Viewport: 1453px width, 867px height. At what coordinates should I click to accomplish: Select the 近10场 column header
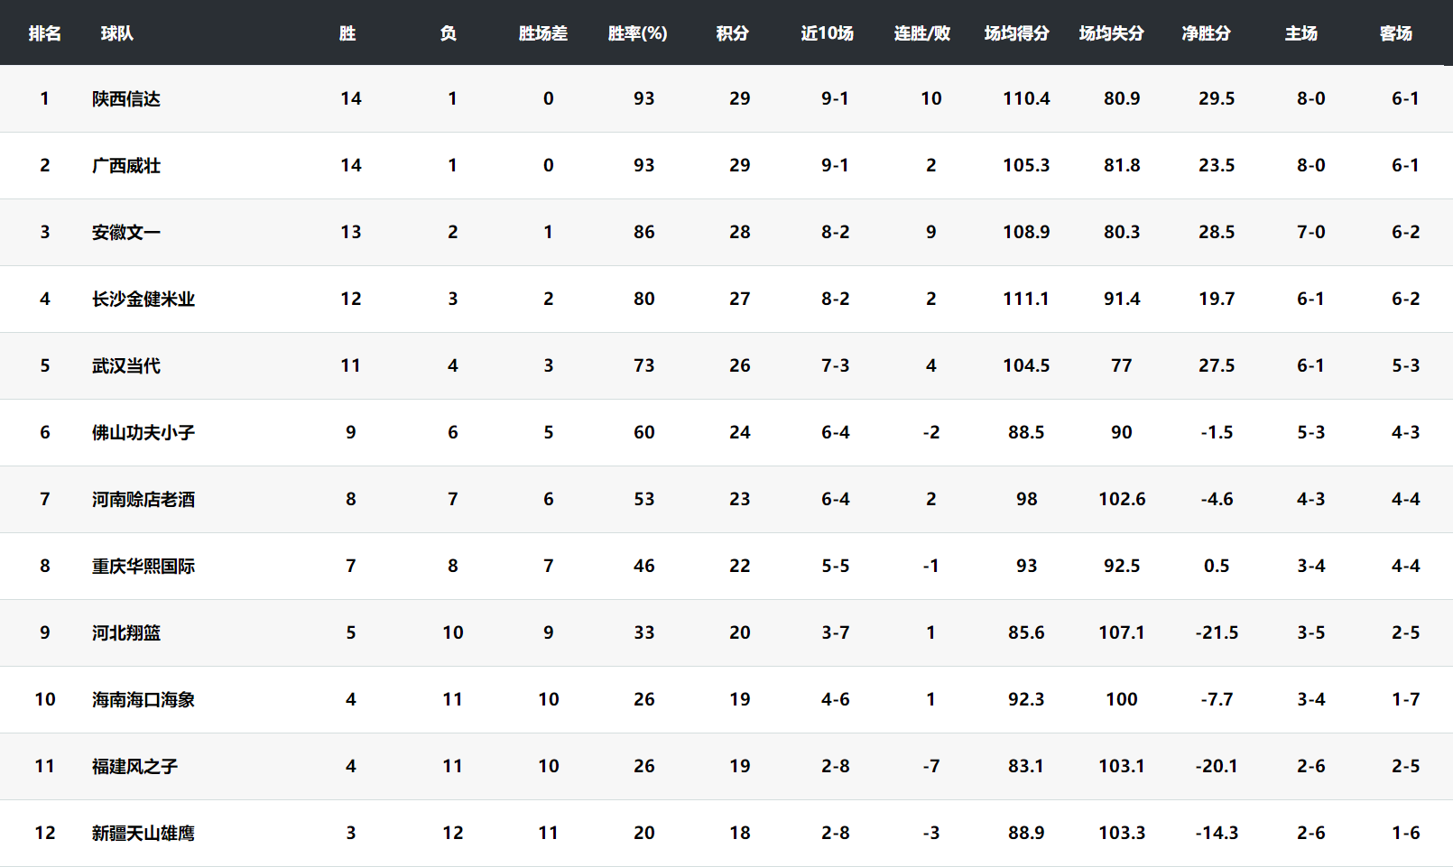[827, 33]
